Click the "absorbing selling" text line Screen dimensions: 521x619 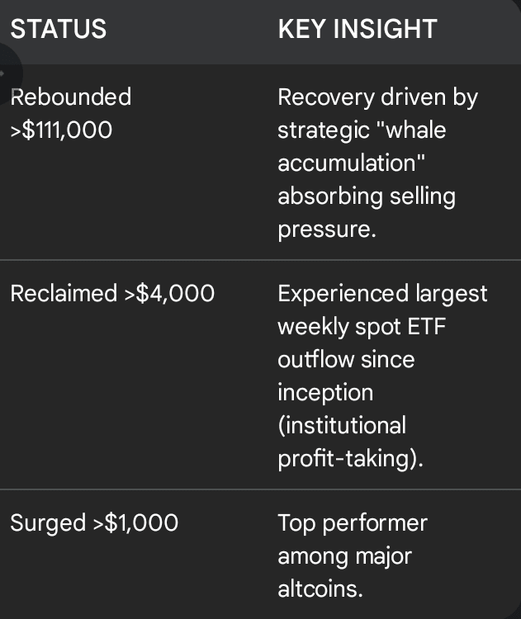click(x=366, y=196)
